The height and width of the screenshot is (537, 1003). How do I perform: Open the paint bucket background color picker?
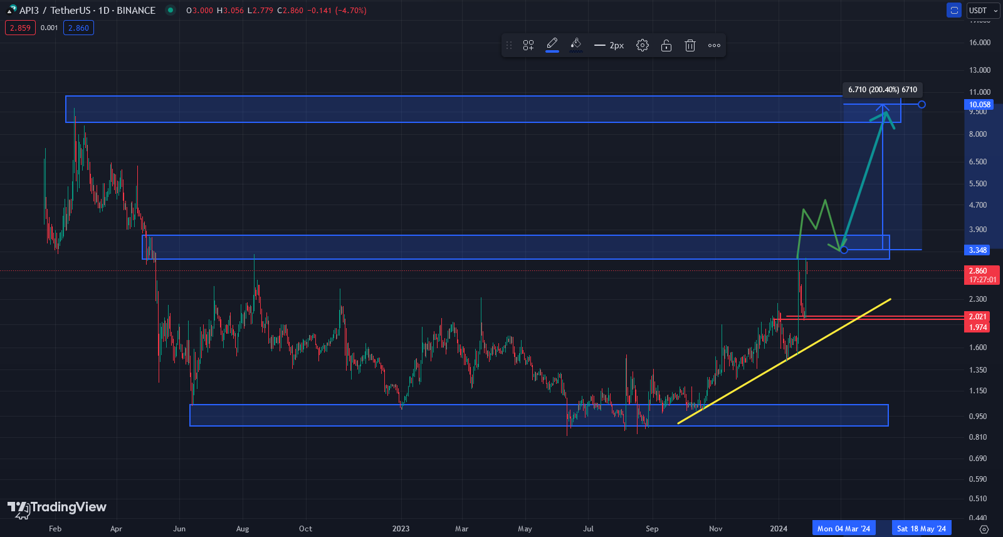tap(576, 45)
